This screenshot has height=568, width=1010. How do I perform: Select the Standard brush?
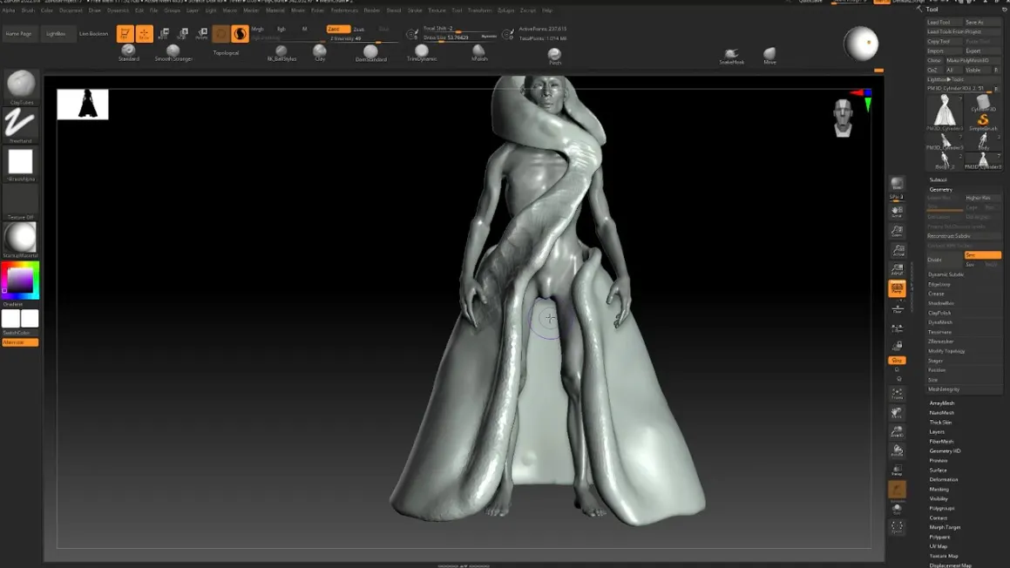(128, 51)
